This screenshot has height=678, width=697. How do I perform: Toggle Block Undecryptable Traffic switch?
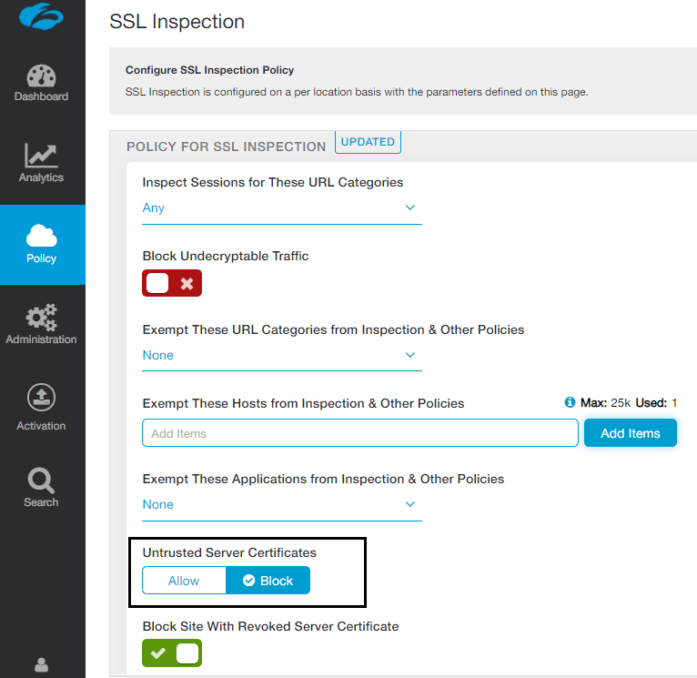(172, 284)
